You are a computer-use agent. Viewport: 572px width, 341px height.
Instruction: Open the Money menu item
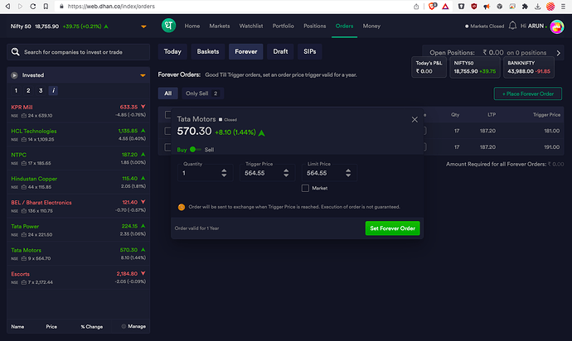point(371,26)
